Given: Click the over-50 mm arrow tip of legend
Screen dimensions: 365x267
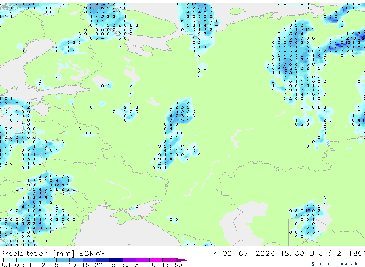Looking at the screenshot, I should click(182, 260).
